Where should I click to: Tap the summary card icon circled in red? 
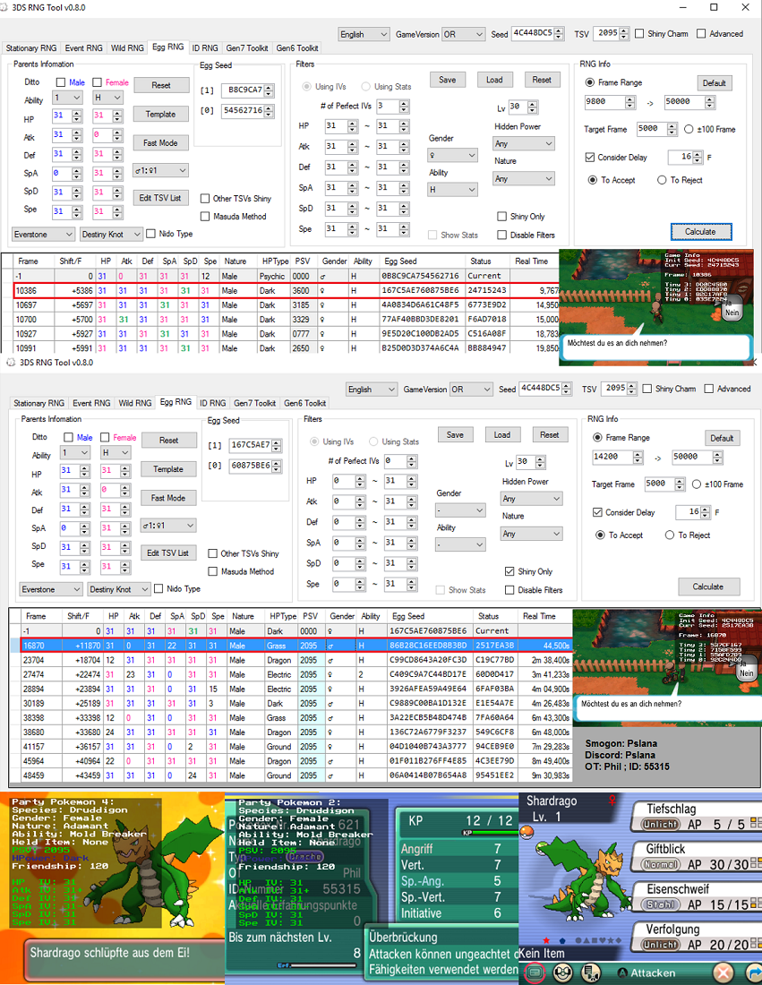(534, 972)
